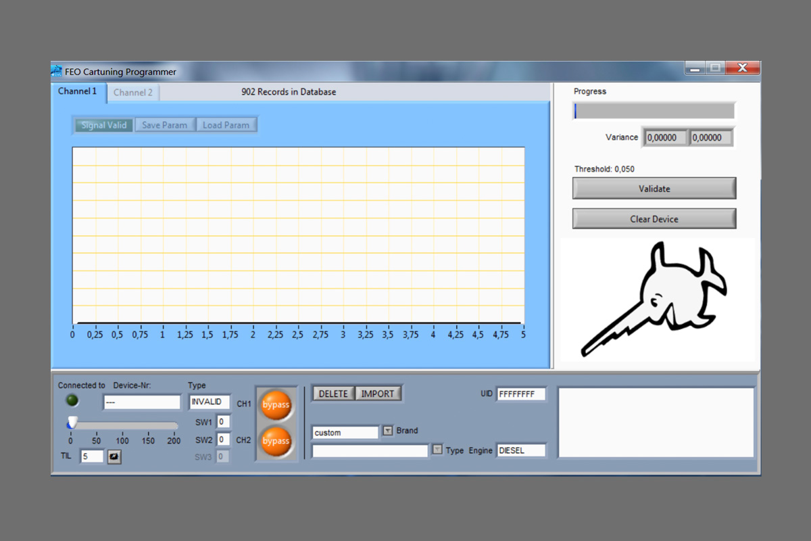Open the Type dropdown arrow

click(437, 449)
